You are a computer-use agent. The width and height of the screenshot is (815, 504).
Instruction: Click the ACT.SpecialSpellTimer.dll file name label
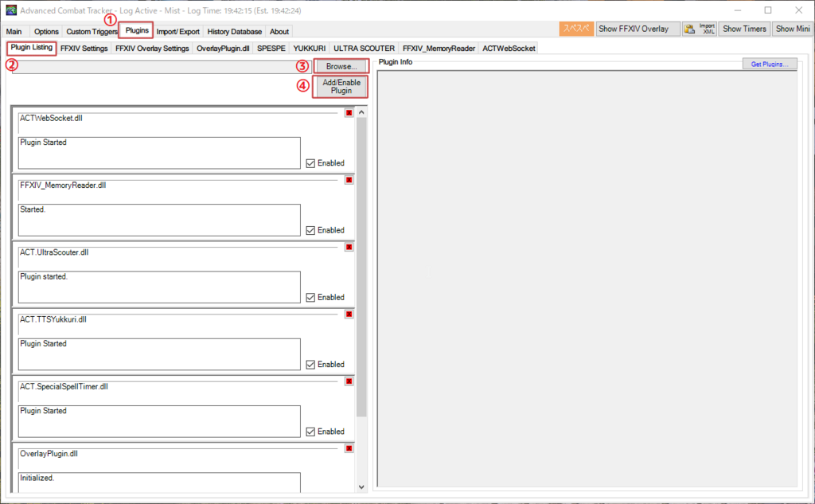pos(64,386)
